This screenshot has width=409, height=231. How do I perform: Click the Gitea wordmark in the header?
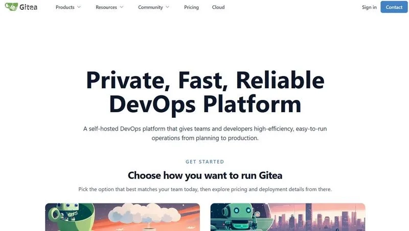[29, 7]
